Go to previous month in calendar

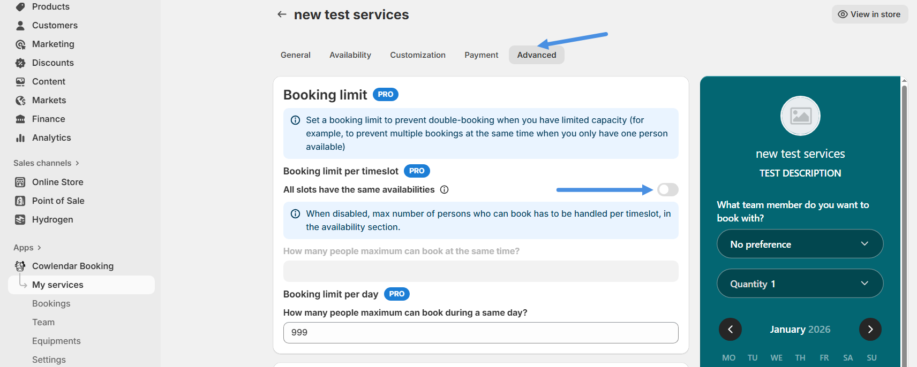coord(730,330)
